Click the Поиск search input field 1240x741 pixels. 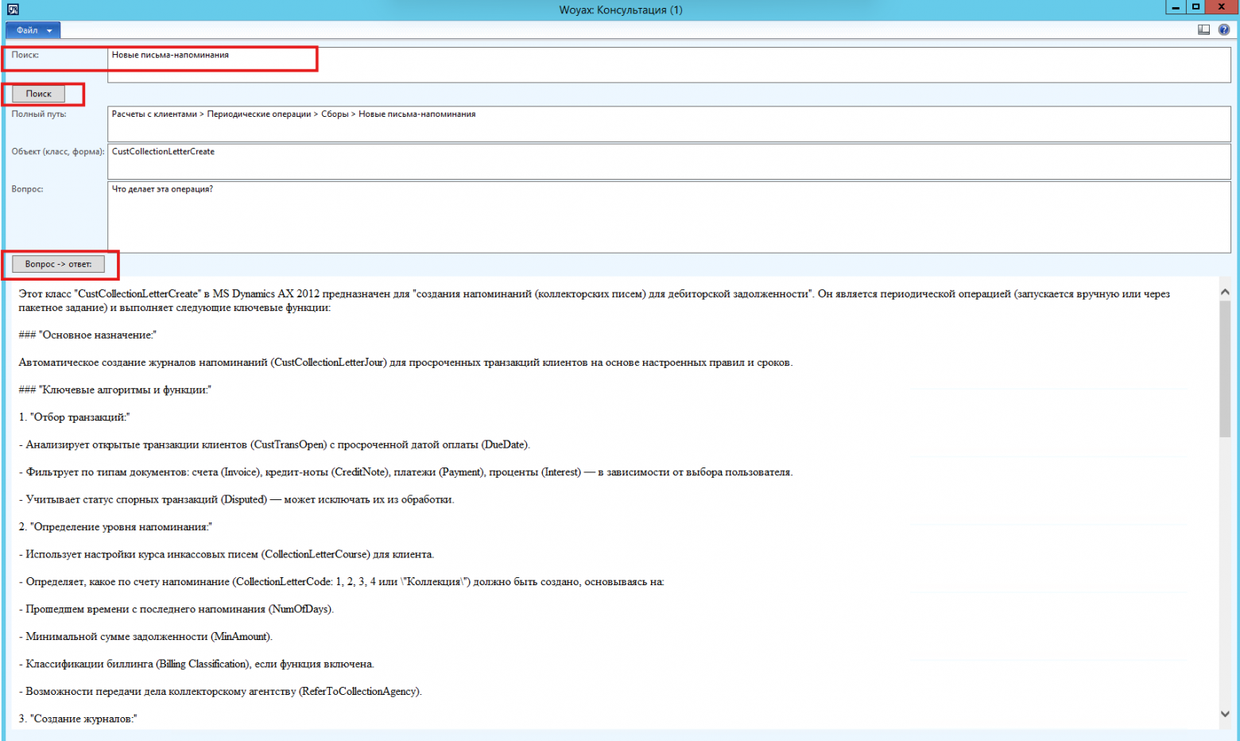click(x=668, y=65)
